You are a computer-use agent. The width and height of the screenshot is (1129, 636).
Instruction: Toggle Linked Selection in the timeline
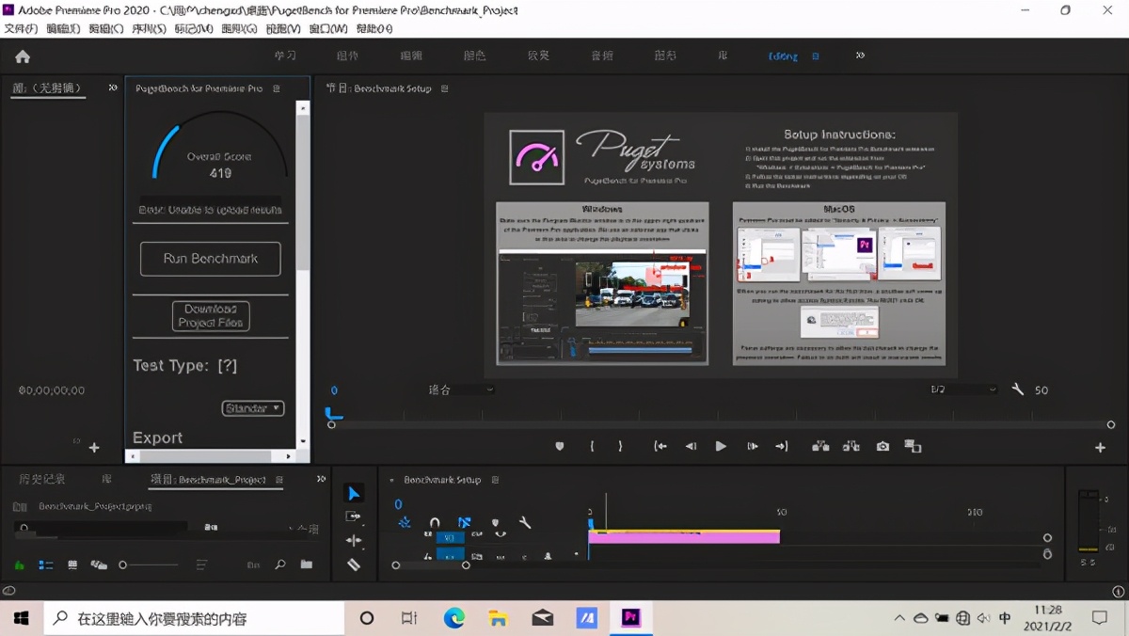(x=465, y=522)
